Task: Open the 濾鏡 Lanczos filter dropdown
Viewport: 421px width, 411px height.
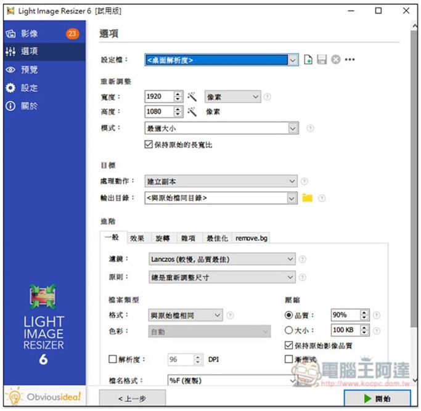Action: coord(291,259)
